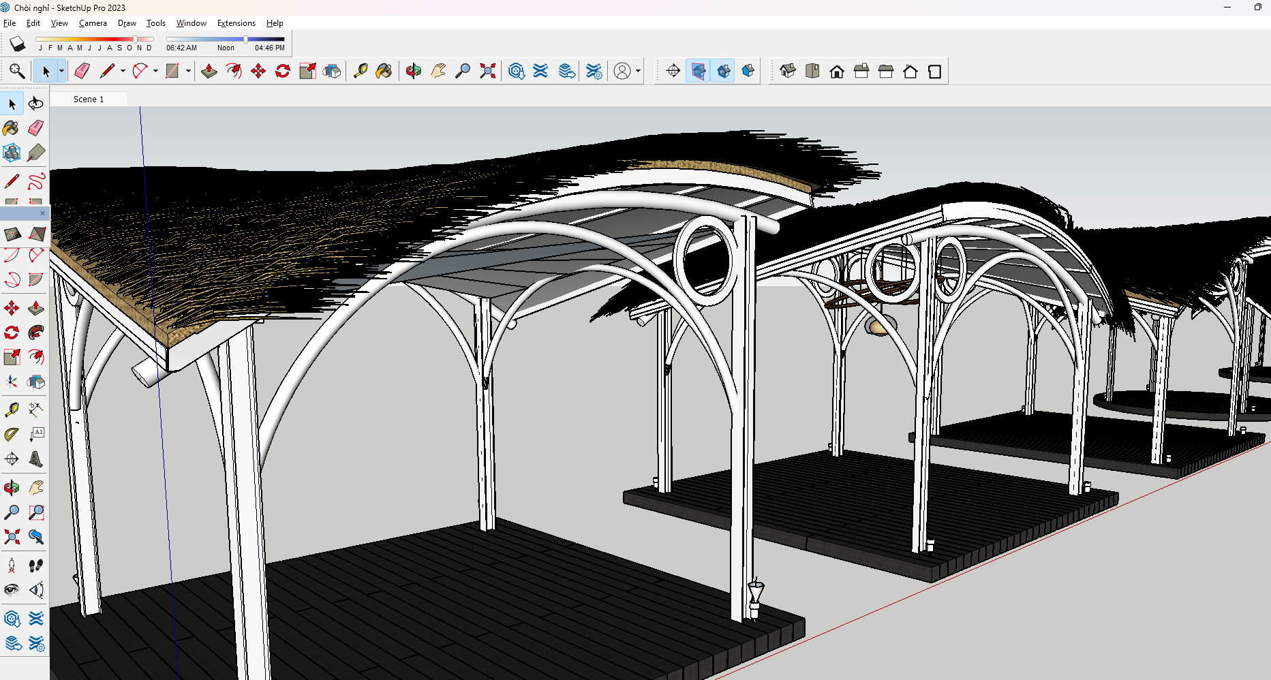The image size is (1271, 680).
Task: Select the Scale tool in top toolbar
Action: pyautogui.click(x=307, y=71)
